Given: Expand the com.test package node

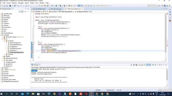Looking at the screenshot, I should (5, 54).
